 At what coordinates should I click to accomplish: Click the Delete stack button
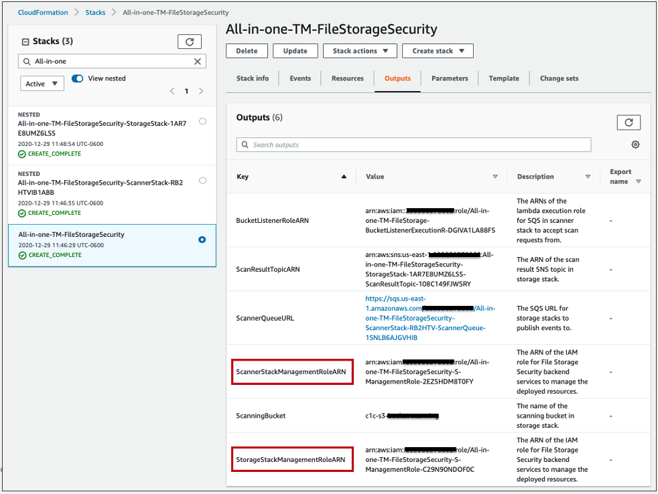point(247,51)
